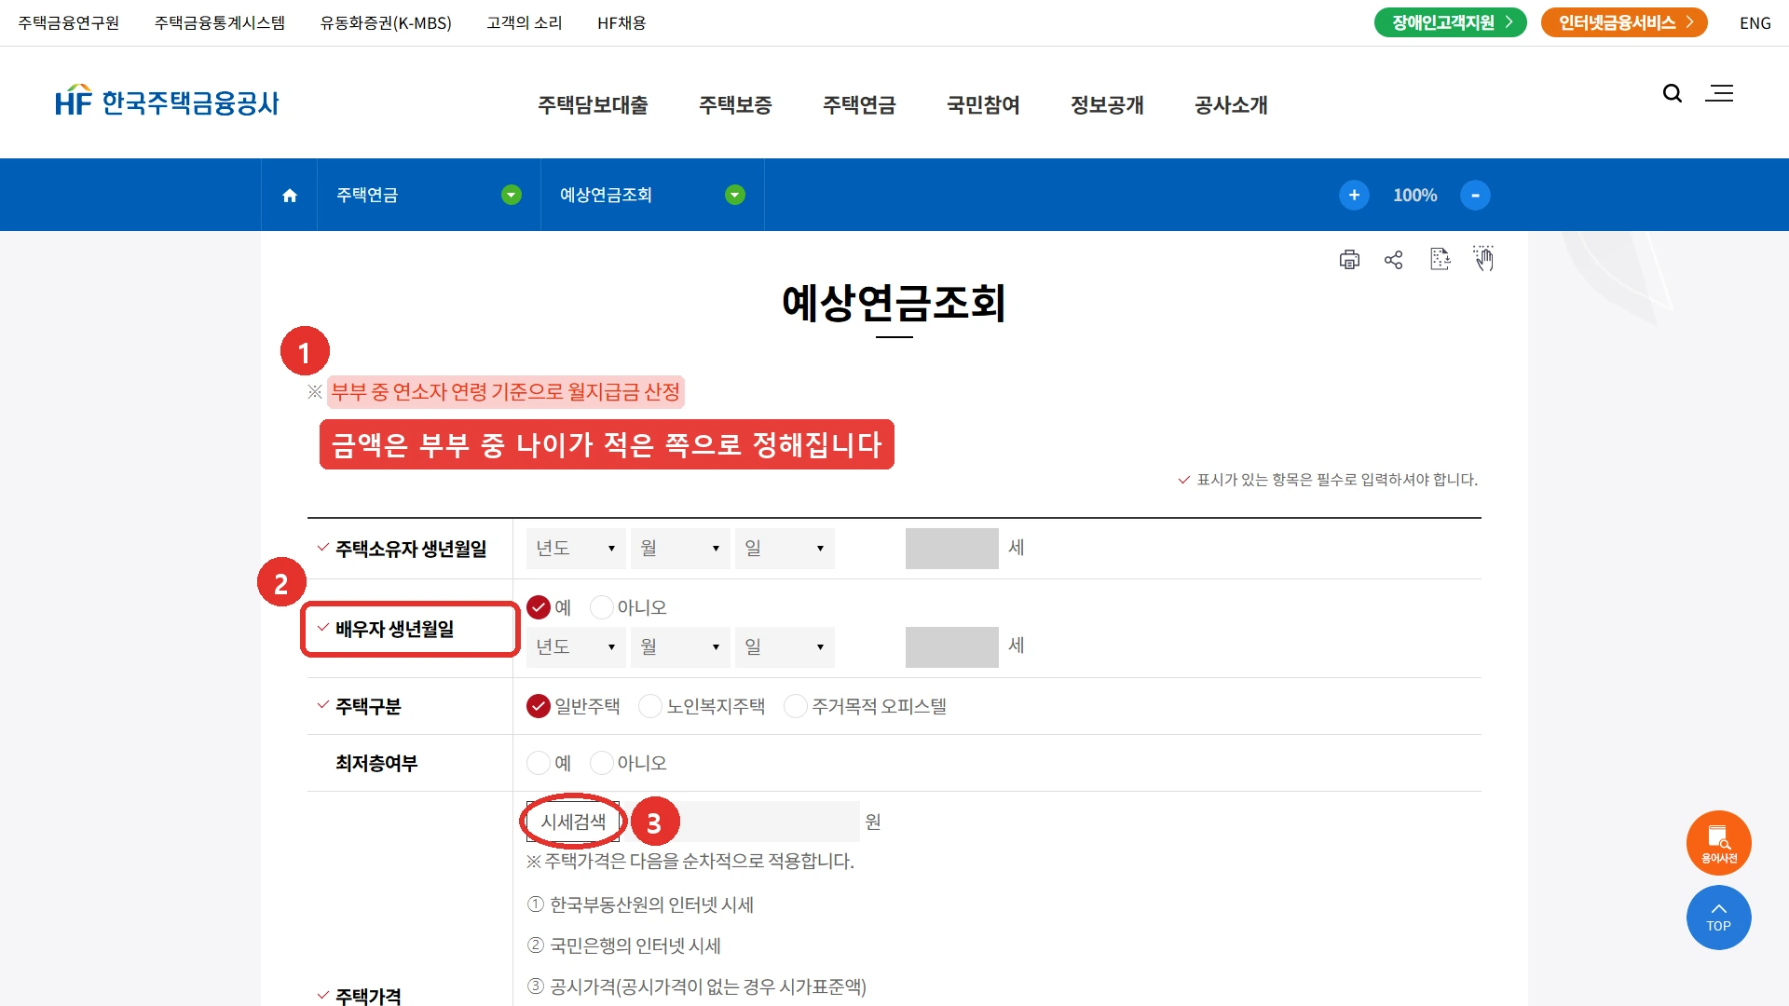
Task: Click 주택소유자 age field before 세
Action: (952, 549)
